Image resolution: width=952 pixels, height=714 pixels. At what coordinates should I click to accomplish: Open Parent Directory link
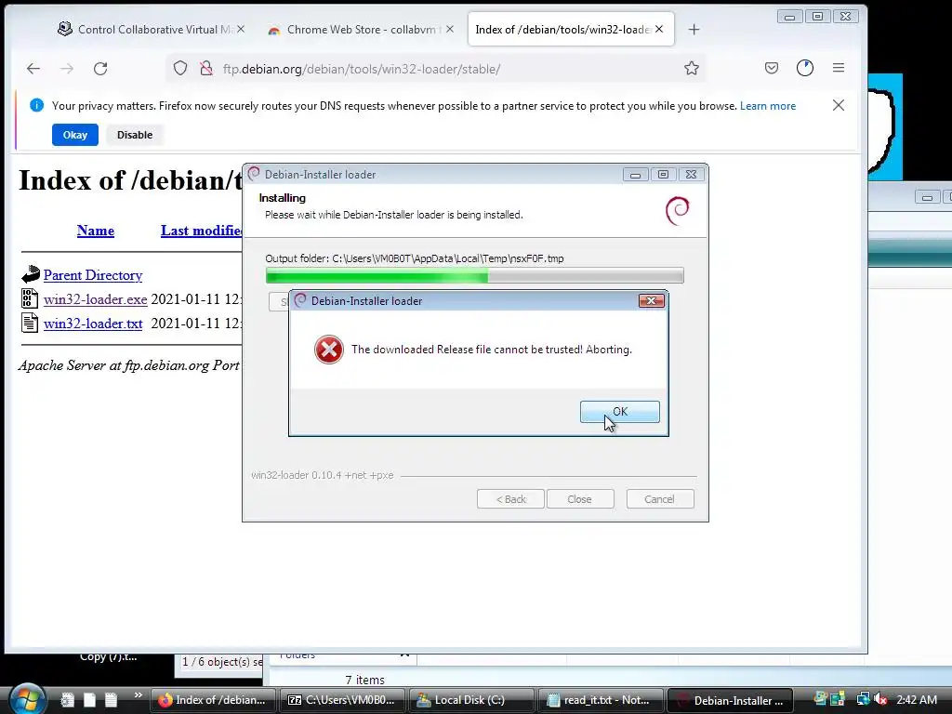point(93,275)
